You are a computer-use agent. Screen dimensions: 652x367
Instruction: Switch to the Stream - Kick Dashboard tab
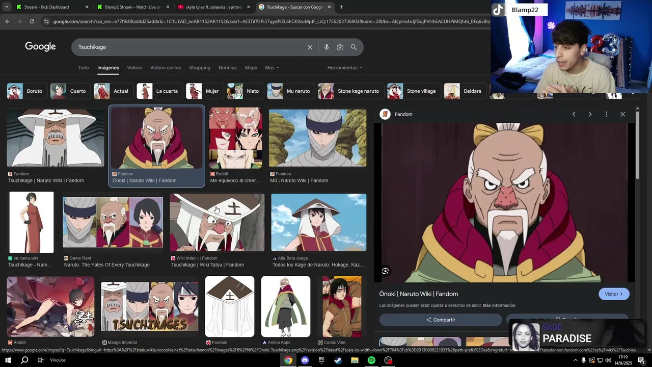52,7
